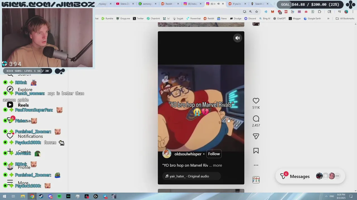The width and height of the screenshot is (357, 200).
Task: Share the reel using paper plane icon
Action: 256,136
